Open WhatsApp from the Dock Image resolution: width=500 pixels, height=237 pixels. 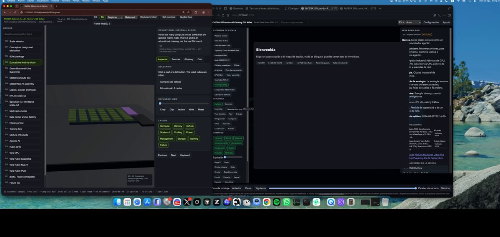click(287, 202)
